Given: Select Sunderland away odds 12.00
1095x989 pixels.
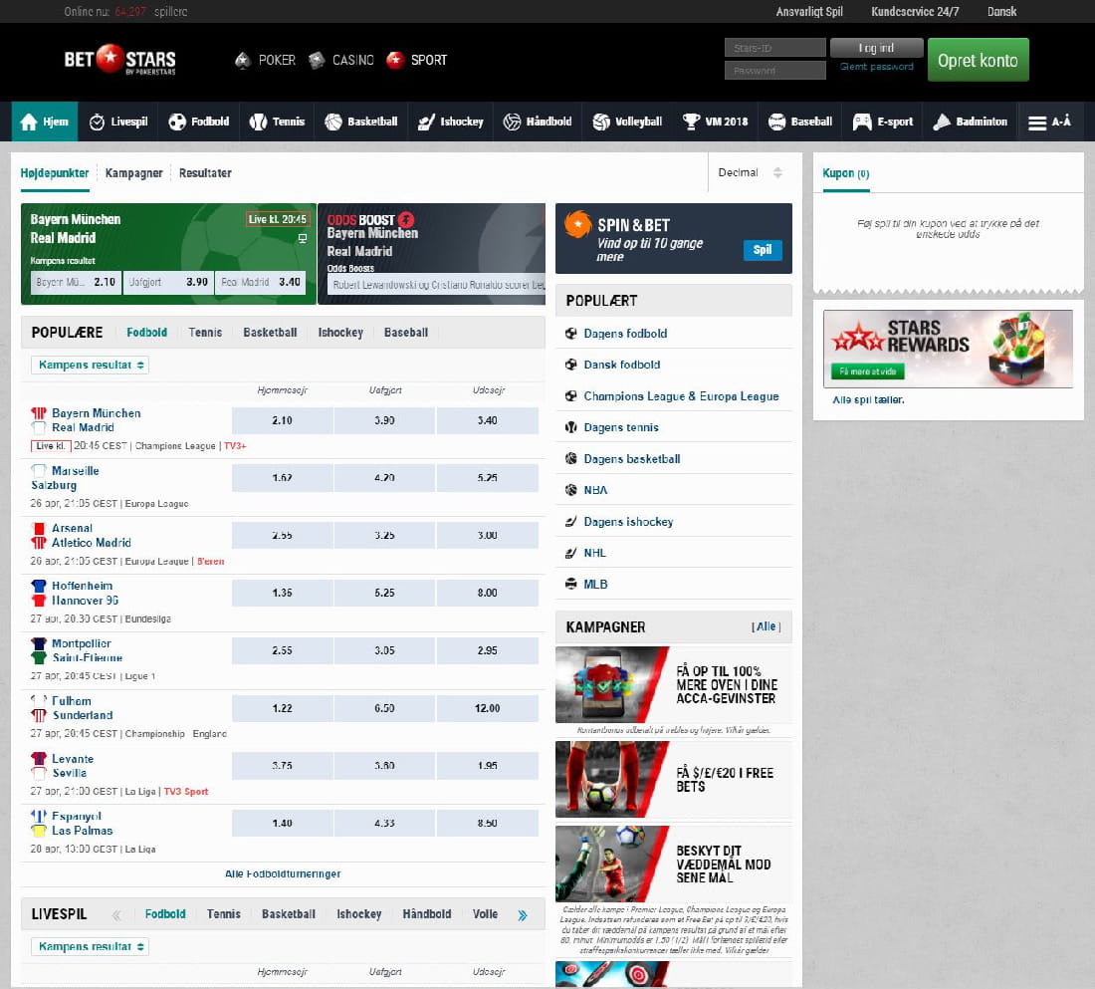Looking at the screenshot, I should [x=488, y=708].
